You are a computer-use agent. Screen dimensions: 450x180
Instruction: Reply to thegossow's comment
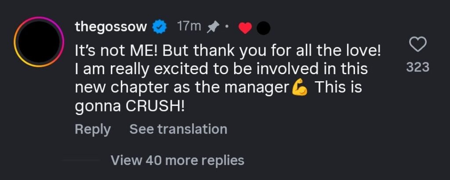coord(93,129)
